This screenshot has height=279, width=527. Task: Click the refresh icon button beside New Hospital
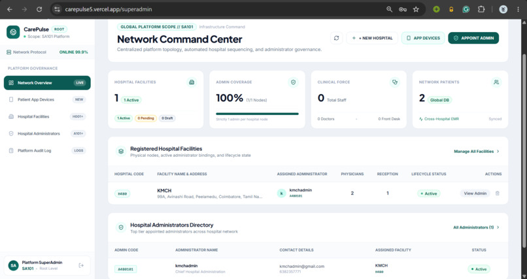pyautogui.click(x=337, y=38)
